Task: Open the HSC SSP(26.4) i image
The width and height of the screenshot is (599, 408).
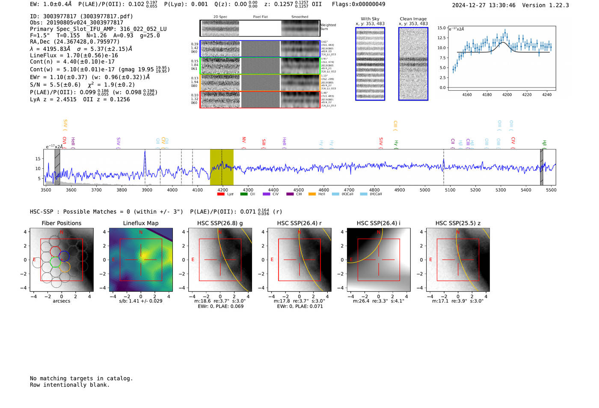Action: (x=379, y=260)
